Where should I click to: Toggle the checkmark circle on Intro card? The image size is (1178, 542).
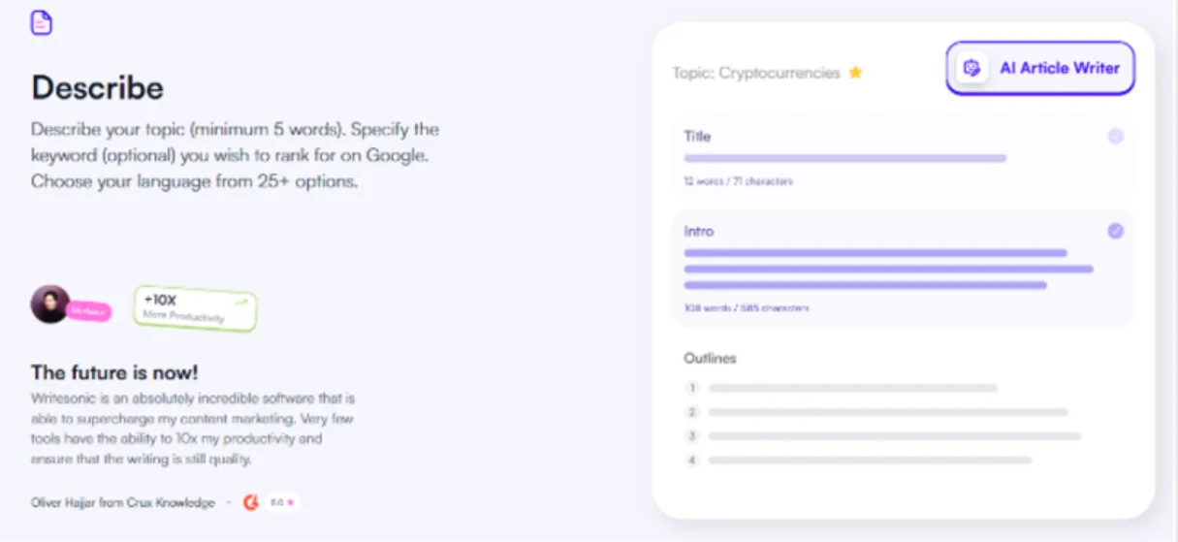(x=1116, y=232)
